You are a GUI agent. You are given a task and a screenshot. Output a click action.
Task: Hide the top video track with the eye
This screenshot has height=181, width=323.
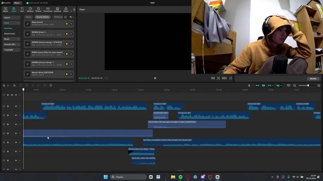click(x=12, y=95)
